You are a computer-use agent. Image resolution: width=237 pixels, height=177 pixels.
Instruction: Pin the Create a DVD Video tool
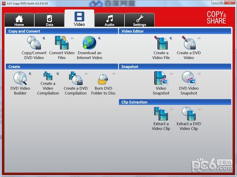click(199, 38)
